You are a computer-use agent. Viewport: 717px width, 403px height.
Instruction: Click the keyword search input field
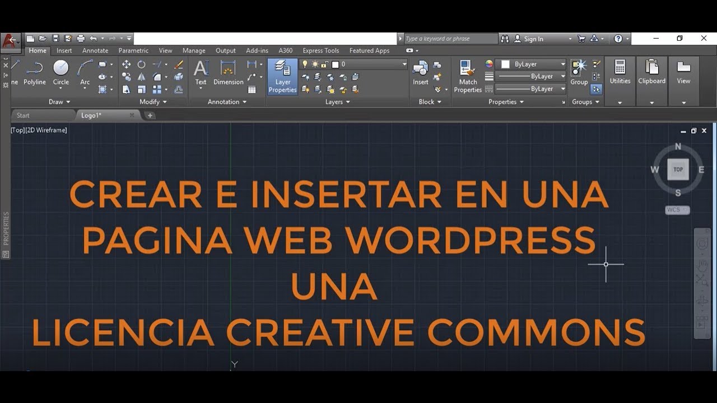[451, 39]
